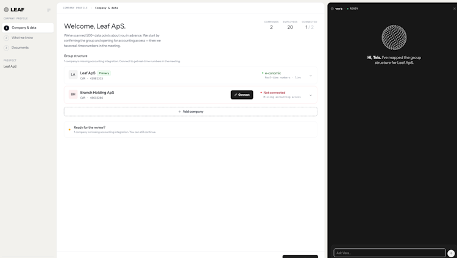Collapse sidebar using menu lines icon

tap(49, 10)
